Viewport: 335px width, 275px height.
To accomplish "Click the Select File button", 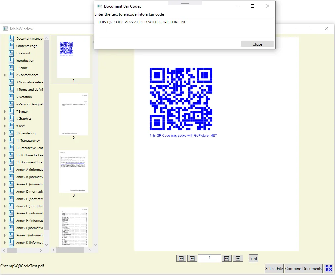I will (x=274, y=268).
